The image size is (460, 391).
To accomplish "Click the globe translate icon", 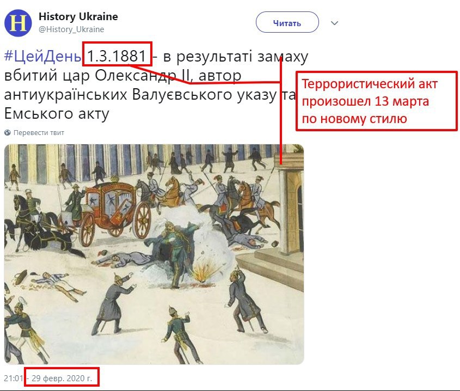I will (7, 133).
